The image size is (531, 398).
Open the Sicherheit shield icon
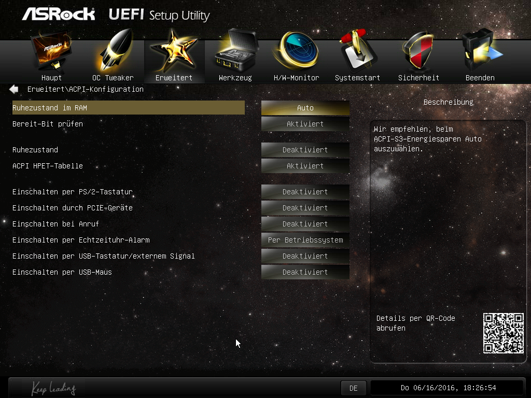[x=418, y=51]
